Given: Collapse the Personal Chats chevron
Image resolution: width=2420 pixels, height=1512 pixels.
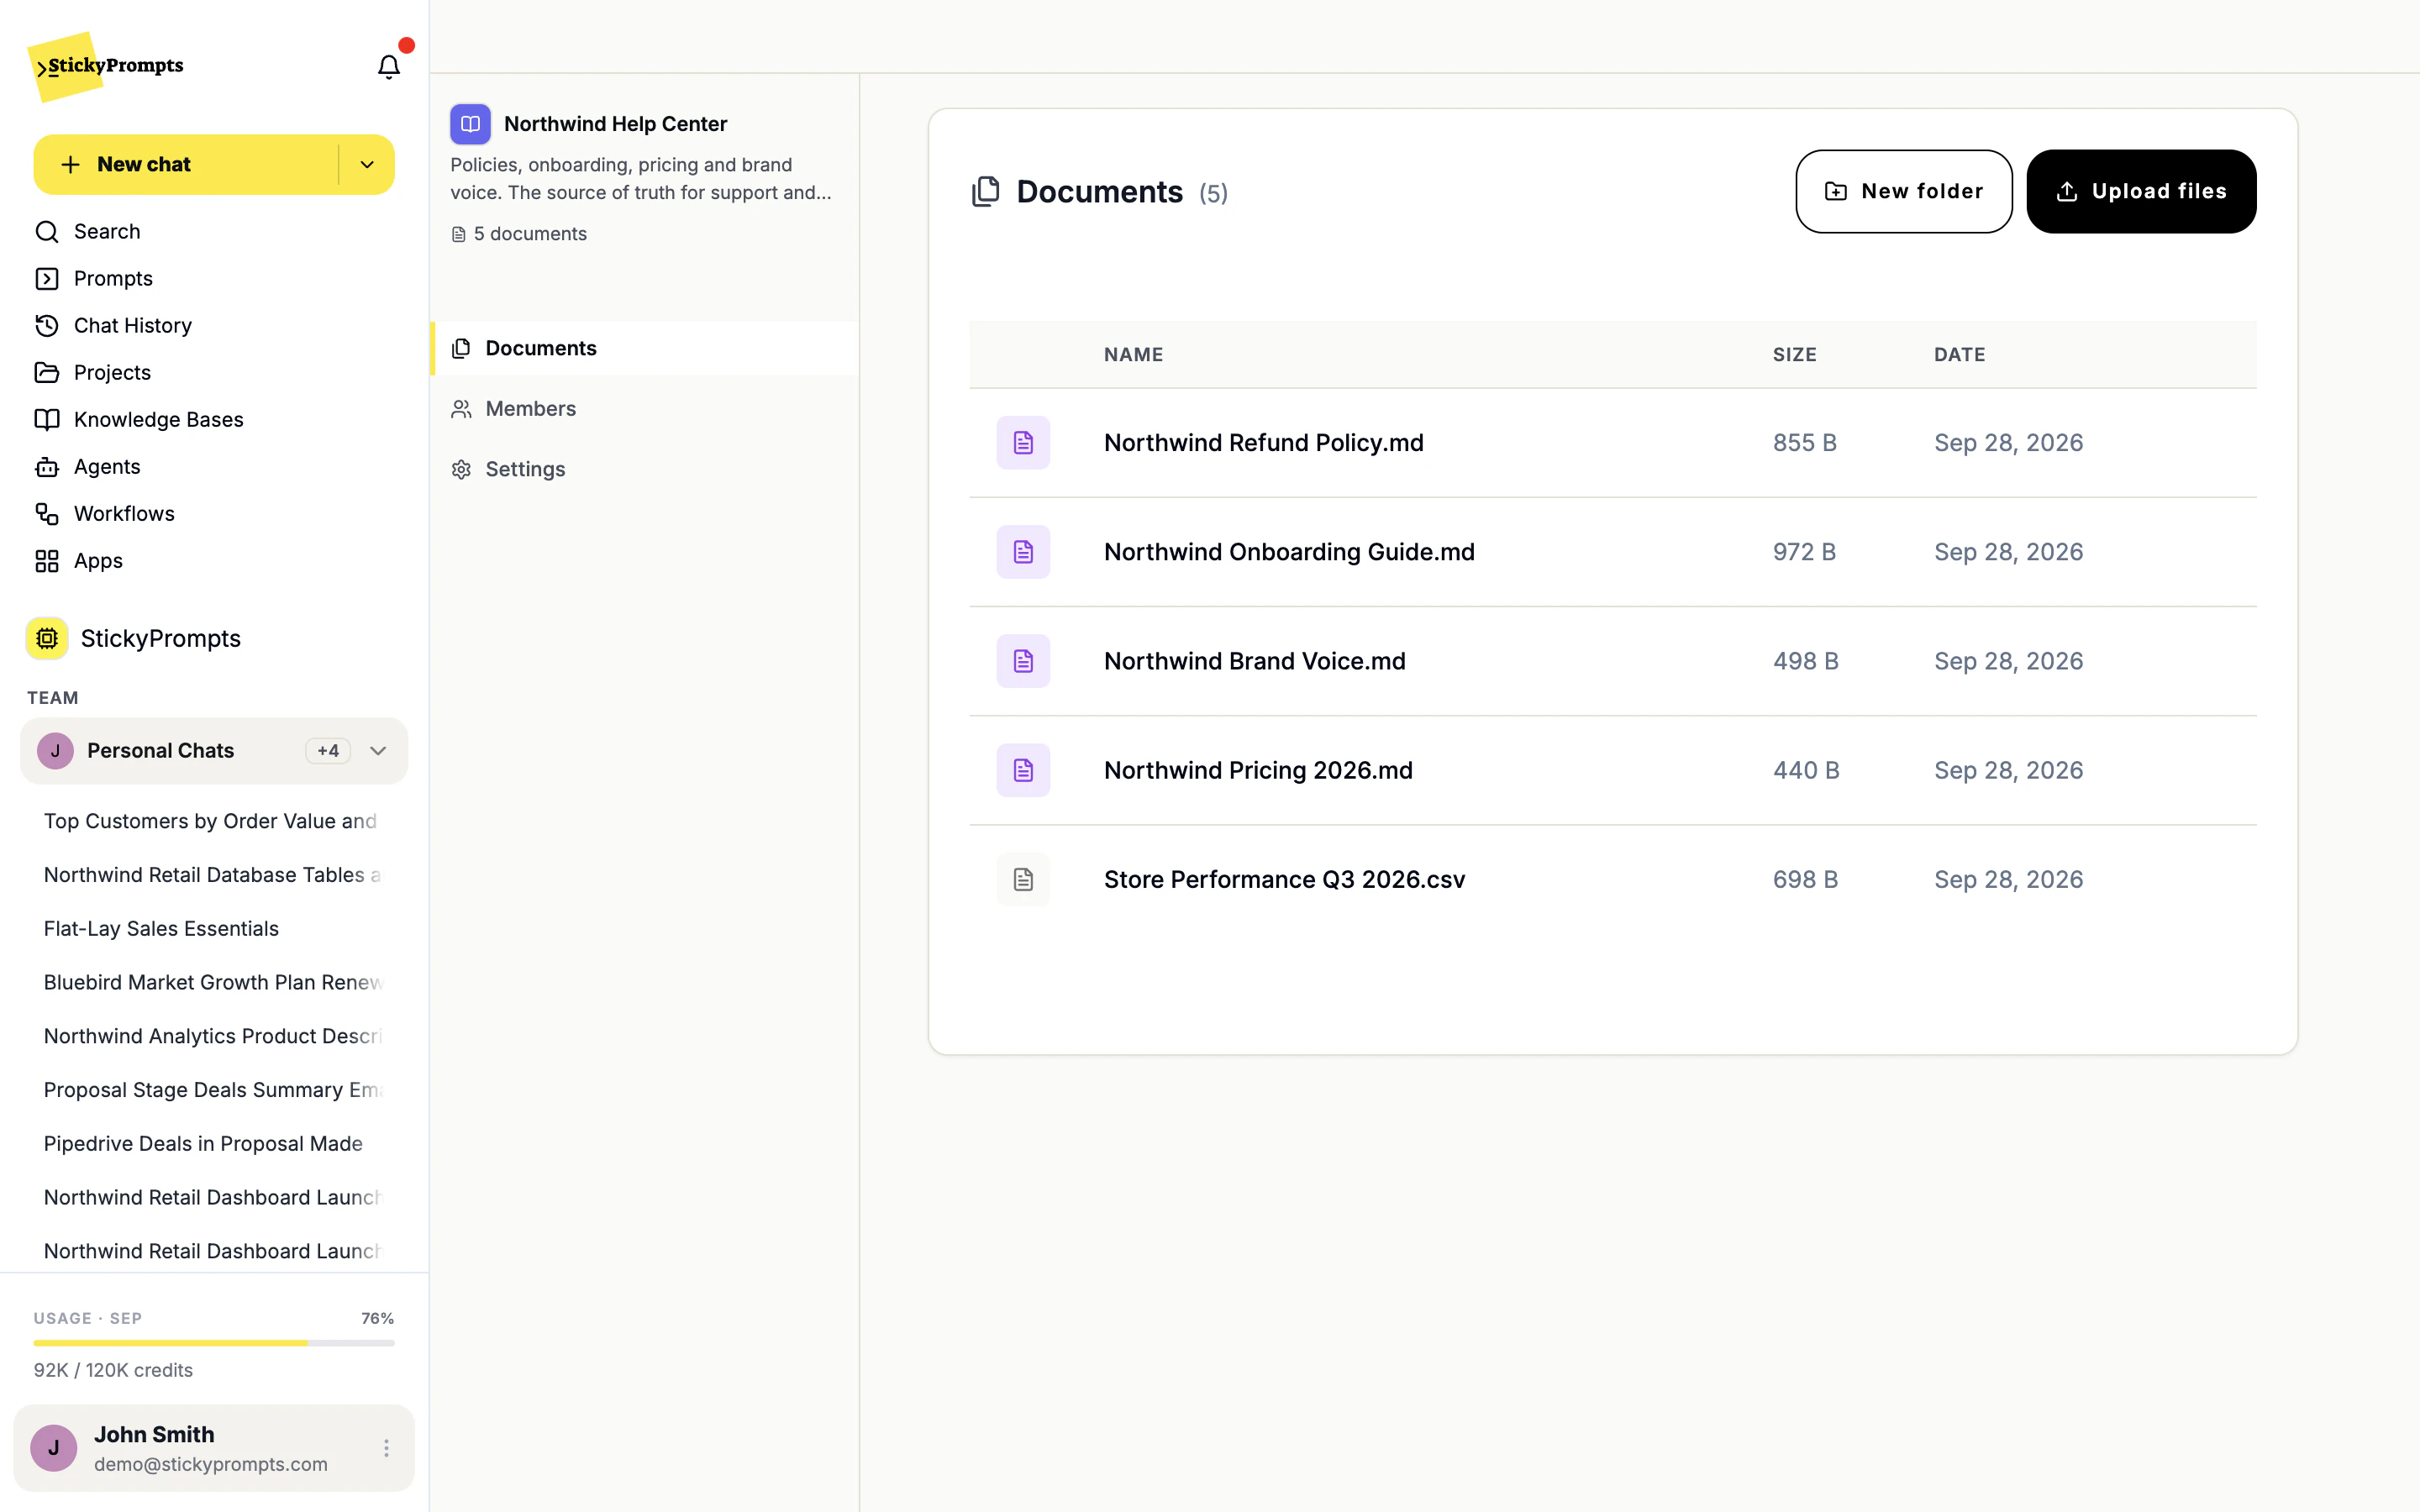Looking at the screenshot, I should click(x=378, y=751).
